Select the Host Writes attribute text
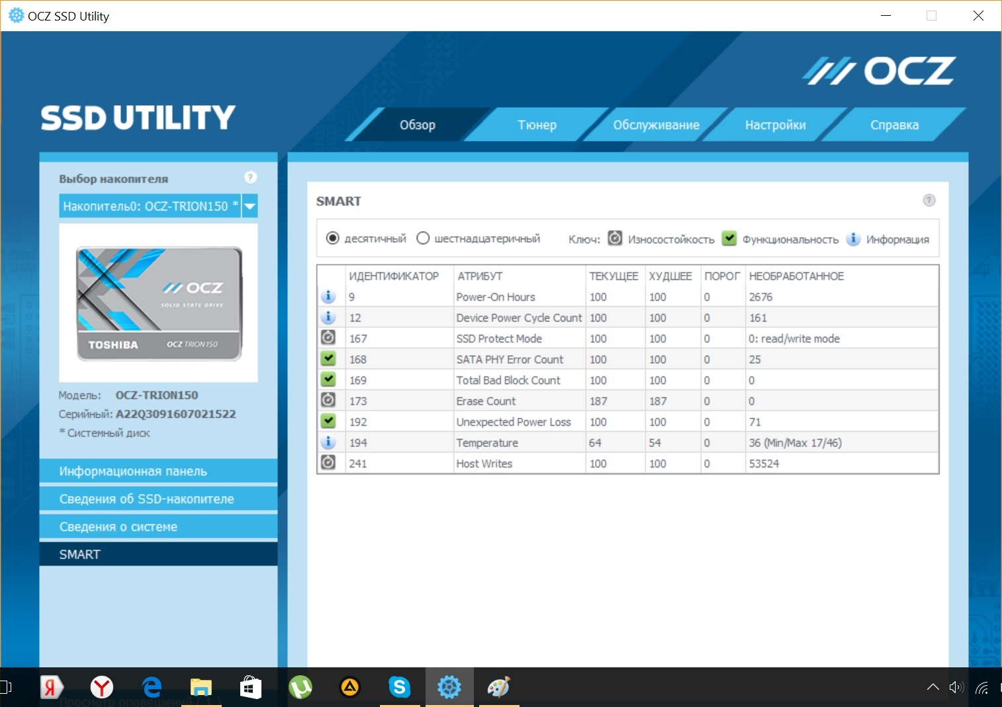Image resolution: width=1002 pixels, height=707 pixels. pyautogui.click(x=484, y=464)
